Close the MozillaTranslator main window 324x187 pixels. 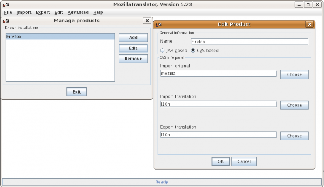[x=317, y=4]
